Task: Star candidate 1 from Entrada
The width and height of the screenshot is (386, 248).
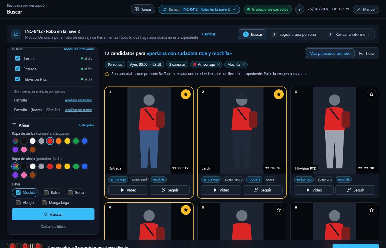Action: pyautogui.click(x=186, y=94)
